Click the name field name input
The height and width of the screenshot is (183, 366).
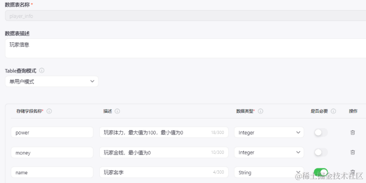pos(52,172)
